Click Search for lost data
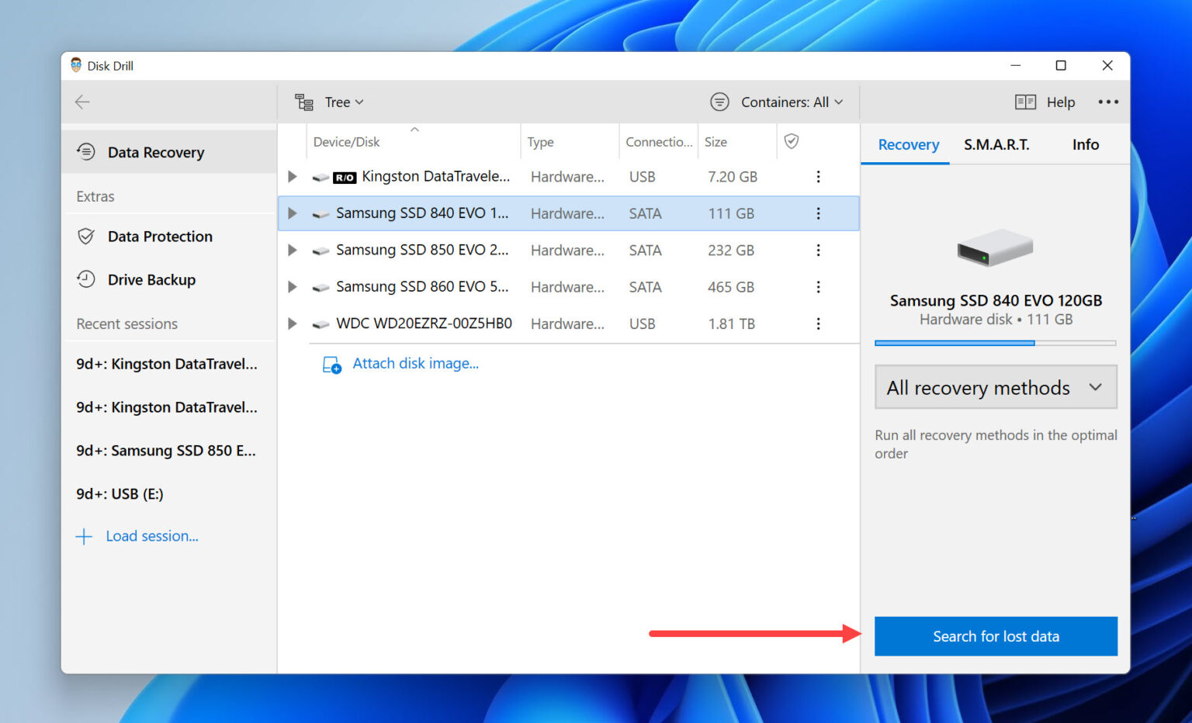The image size is (1192, 723). pyautogui.click(x=996, y=636)
